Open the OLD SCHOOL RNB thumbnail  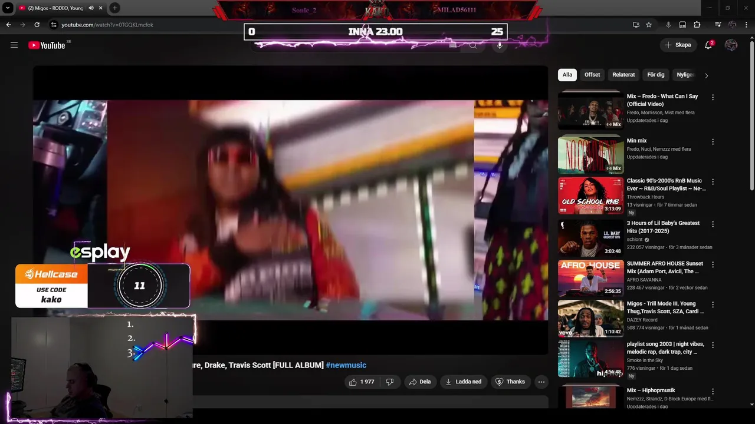590,196
